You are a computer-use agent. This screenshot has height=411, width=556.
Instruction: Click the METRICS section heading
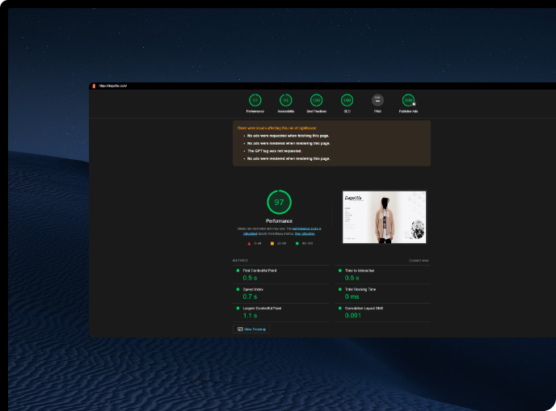tap(240, 261)
